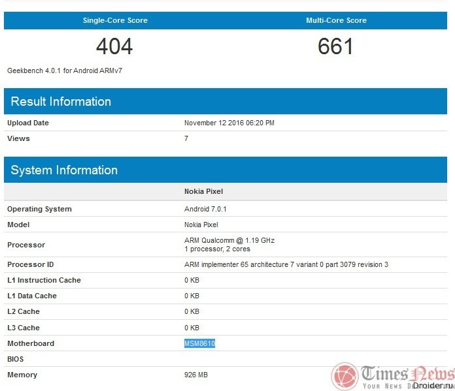Click the Single-Core Score header
This screenshot has width=455, height=391.
tap(115, 20)
